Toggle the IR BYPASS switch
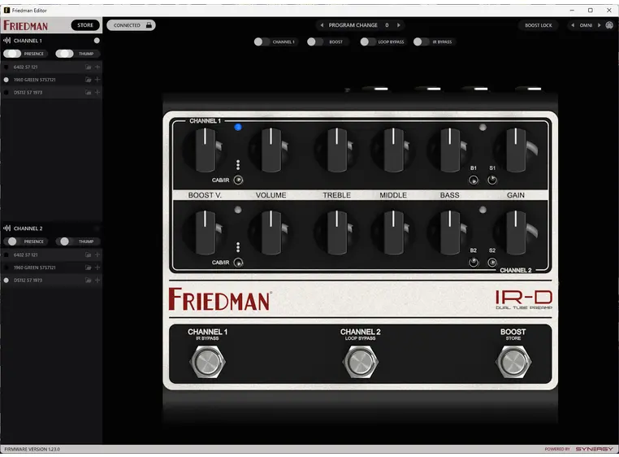 coord(421,42)
